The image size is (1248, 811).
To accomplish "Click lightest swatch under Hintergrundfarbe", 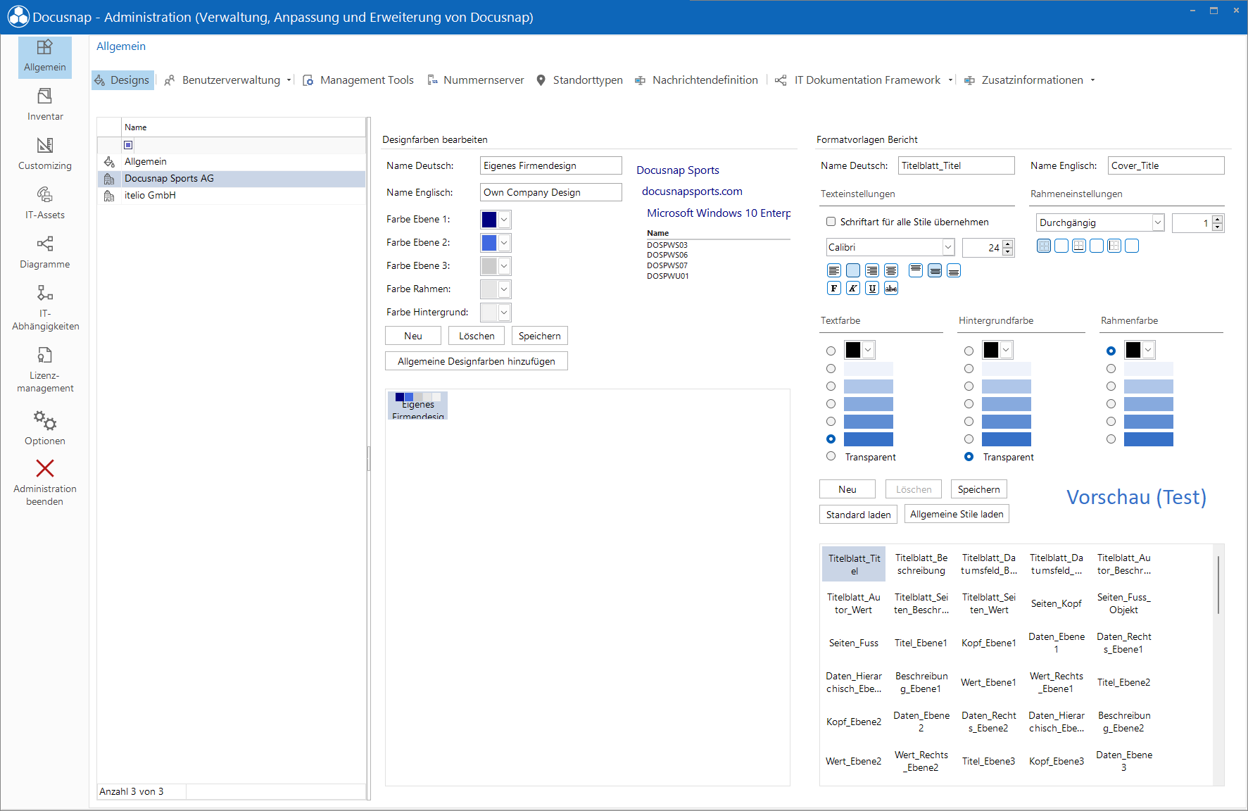I will pos(1007,368).
